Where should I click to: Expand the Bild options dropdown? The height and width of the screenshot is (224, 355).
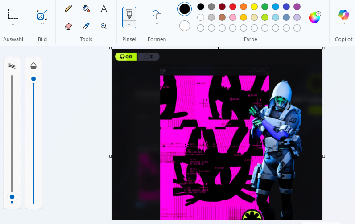42,24
